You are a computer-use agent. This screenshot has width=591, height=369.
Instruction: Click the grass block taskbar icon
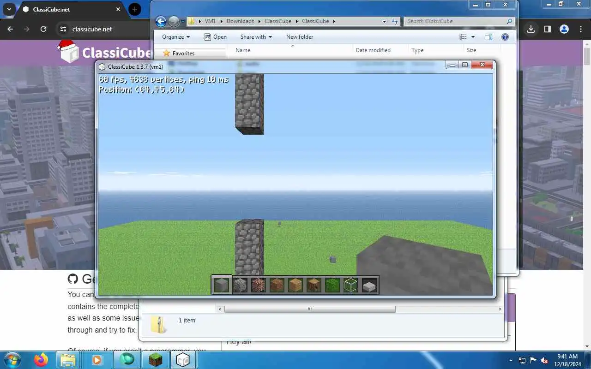pos(156,360)
